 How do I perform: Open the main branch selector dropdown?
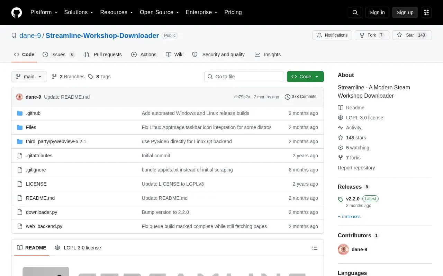(29, 77)
